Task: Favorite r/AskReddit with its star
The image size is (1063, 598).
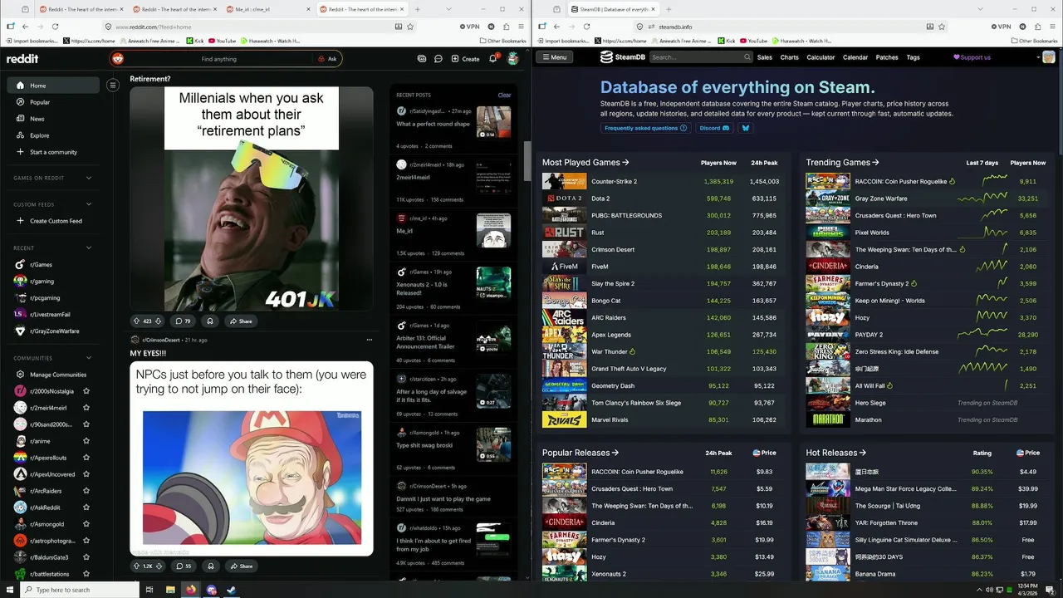Action: pyautogui.click(x=86, y=507)
